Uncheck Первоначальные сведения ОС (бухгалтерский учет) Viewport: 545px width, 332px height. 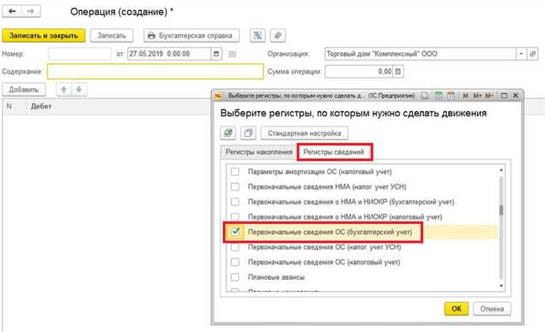pos(235,232)
